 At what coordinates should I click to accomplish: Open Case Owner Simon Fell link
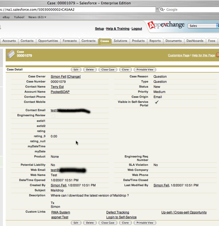58,77
